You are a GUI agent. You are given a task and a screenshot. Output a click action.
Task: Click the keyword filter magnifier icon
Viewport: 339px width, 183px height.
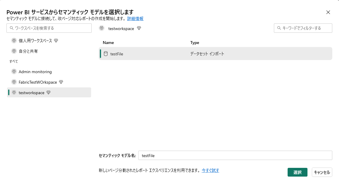click(279, 28)
